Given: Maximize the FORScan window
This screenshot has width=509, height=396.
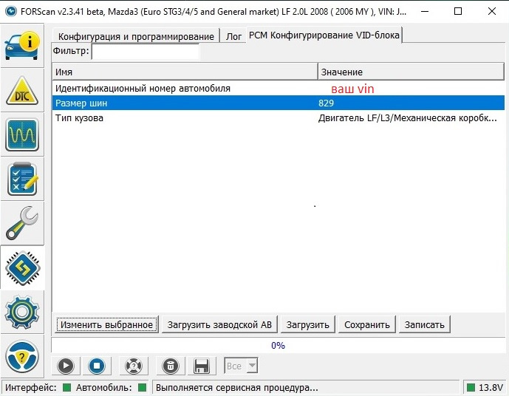Looking at the screenshot, I should coord(458,11).
